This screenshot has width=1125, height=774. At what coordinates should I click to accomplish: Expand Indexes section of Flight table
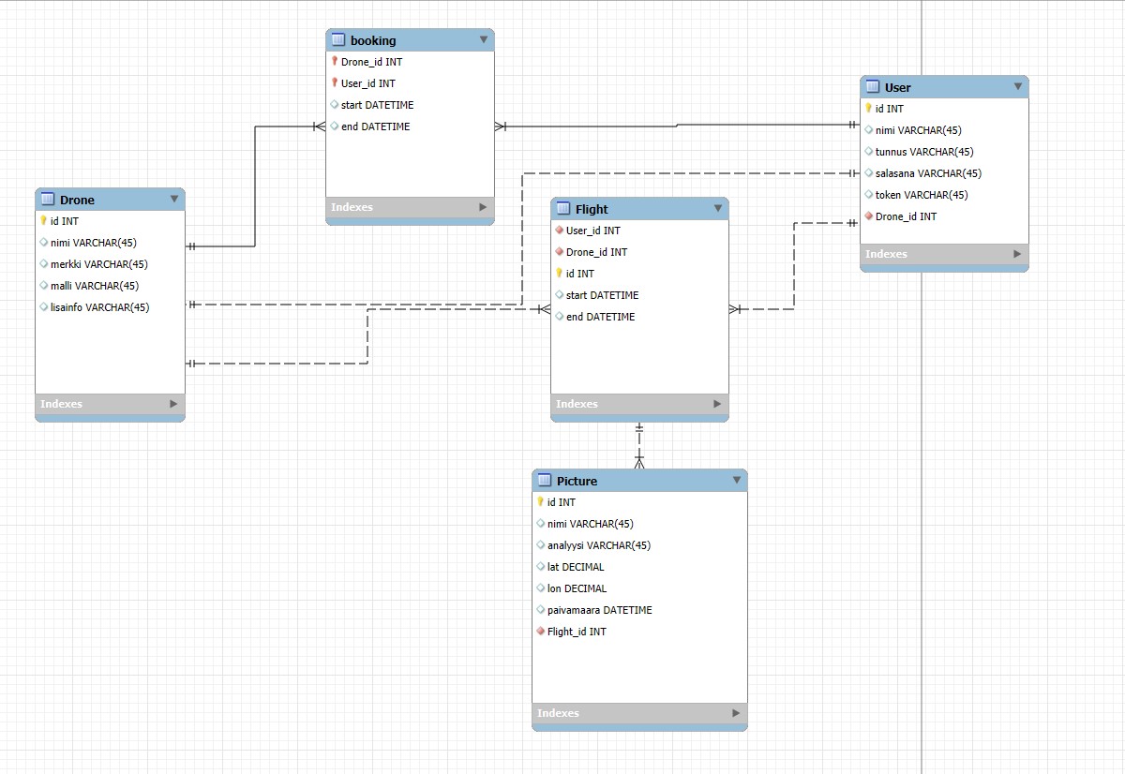tap(717, 404)
